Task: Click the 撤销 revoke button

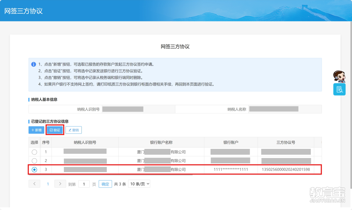Action: click(74, 130)
